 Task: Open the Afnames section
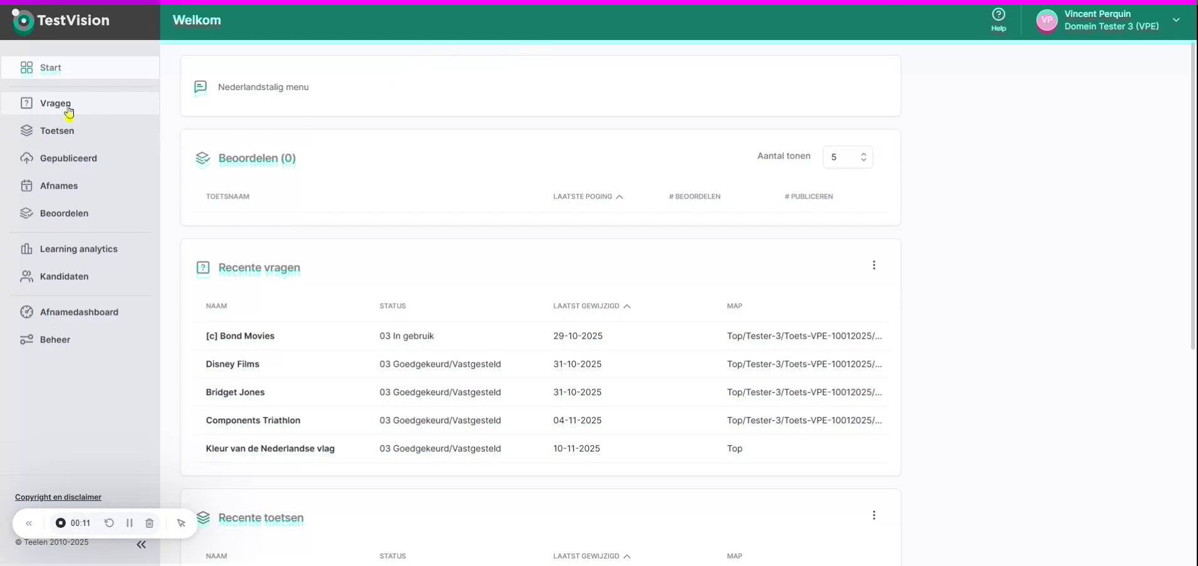coord(59,185)
